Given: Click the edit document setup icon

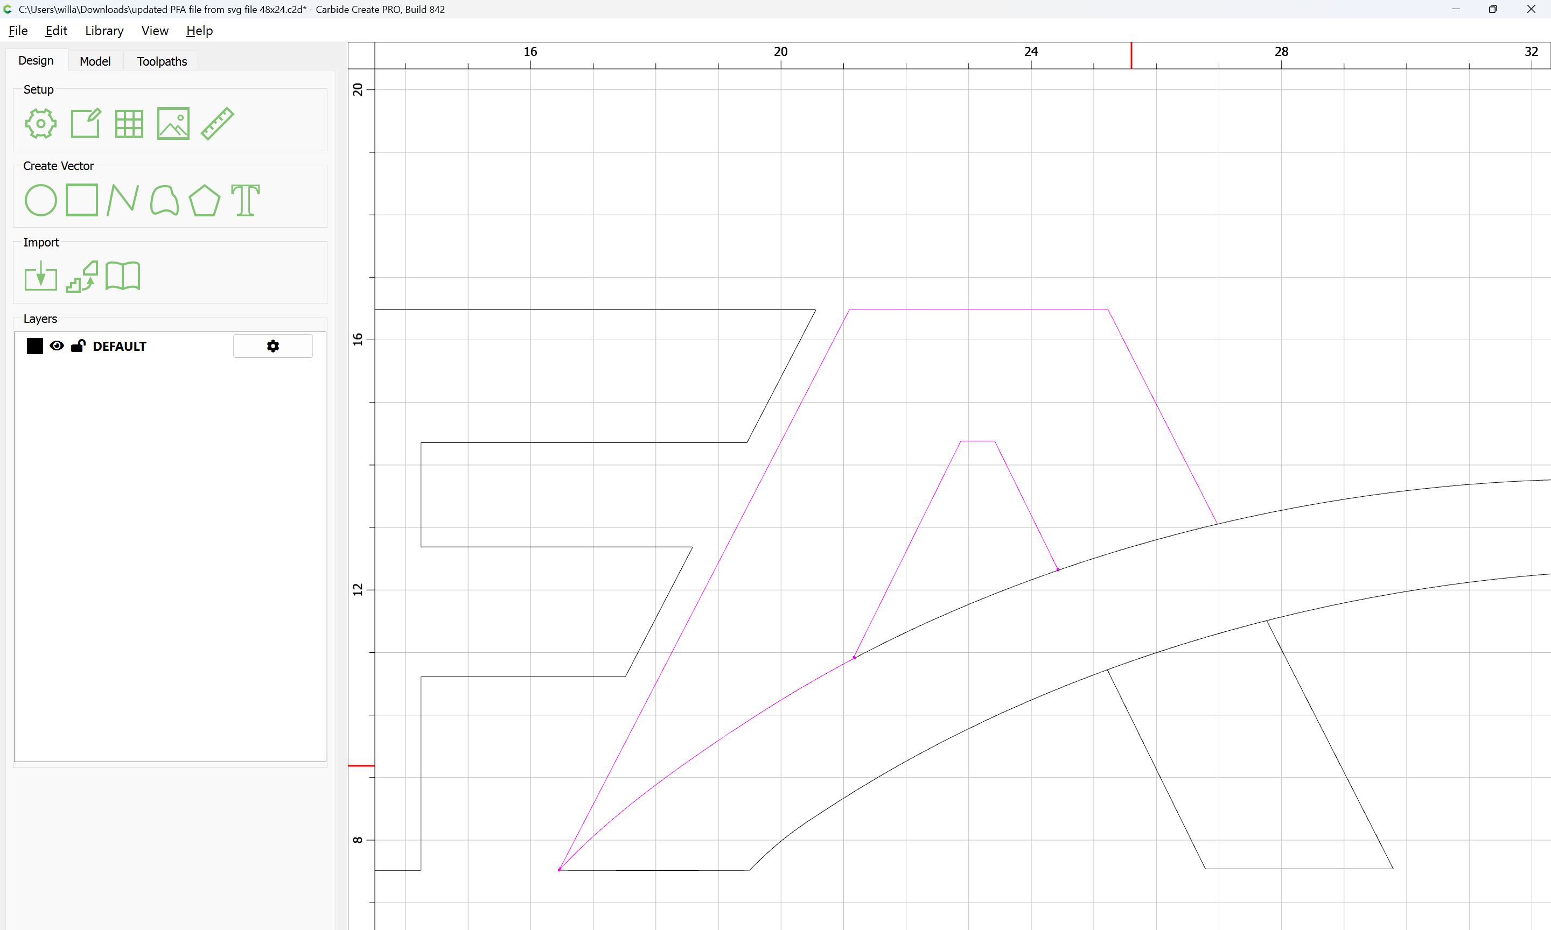Looking at the screenshot, I should coord(85,123).
